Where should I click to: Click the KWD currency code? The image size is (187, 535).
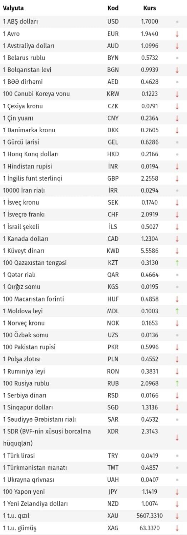click(x=113, y=251)
